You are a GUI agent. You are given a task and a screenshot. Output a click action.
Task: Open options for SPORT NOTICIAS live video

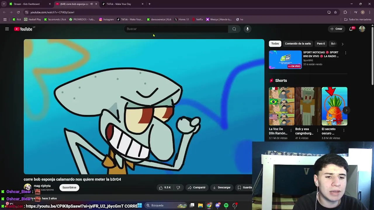tap(346, 53)
